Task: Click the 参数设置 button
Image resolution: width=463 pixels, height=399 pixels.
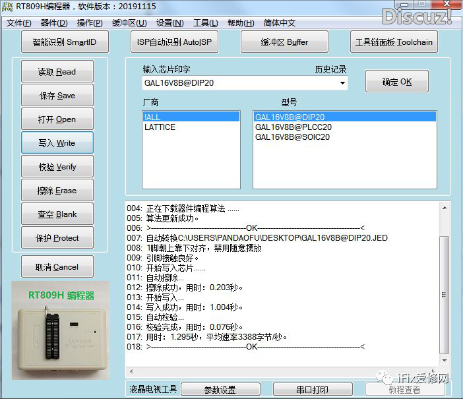Action: click(220, 389)
